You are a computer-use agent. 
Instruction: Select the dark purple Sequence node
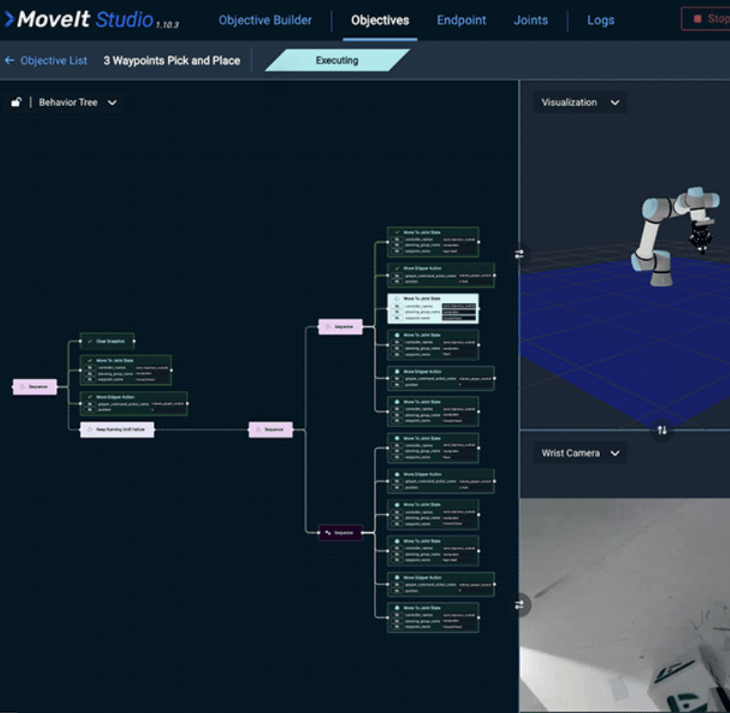click(340, 533)
